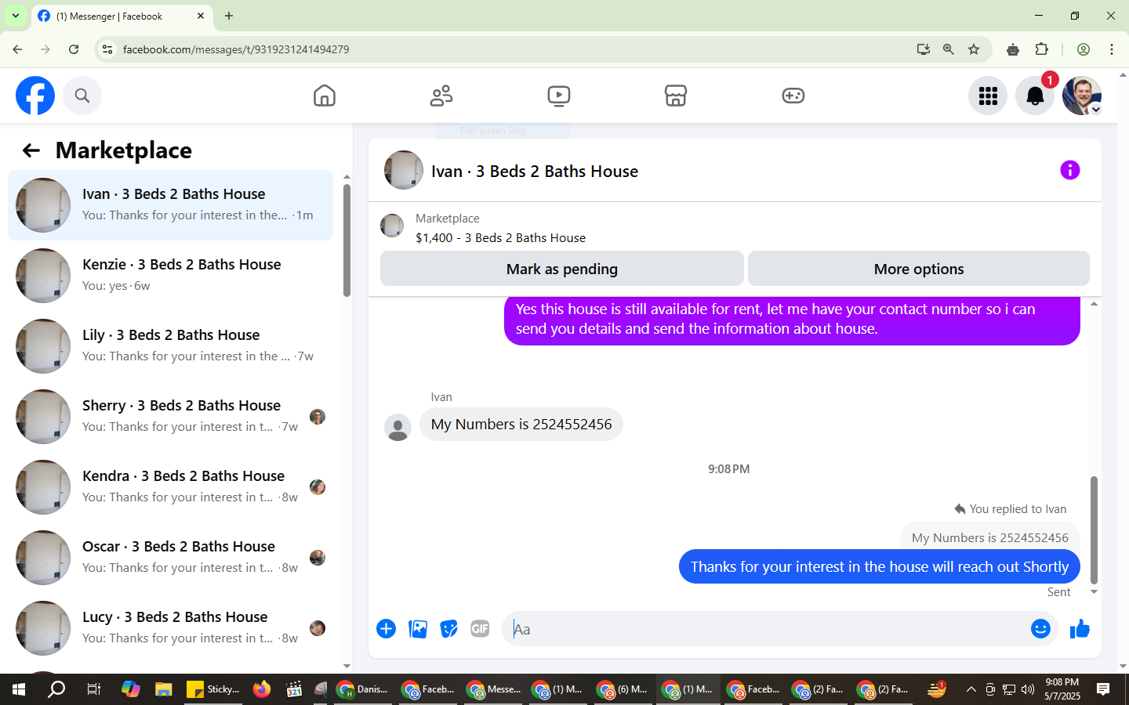Viewport: 1129px width, 705px height.
Task: Click the address bar URL
Action: (236, 49)
